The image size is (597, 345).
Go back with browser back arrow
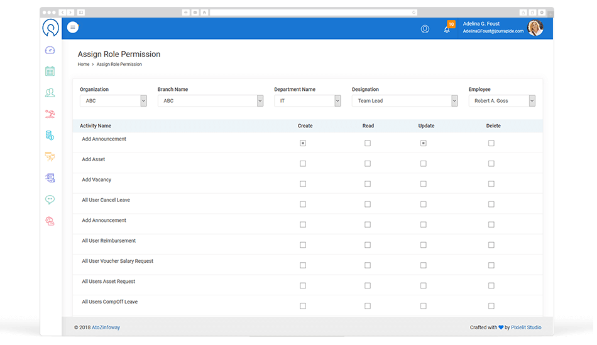[x=63, y=13]
